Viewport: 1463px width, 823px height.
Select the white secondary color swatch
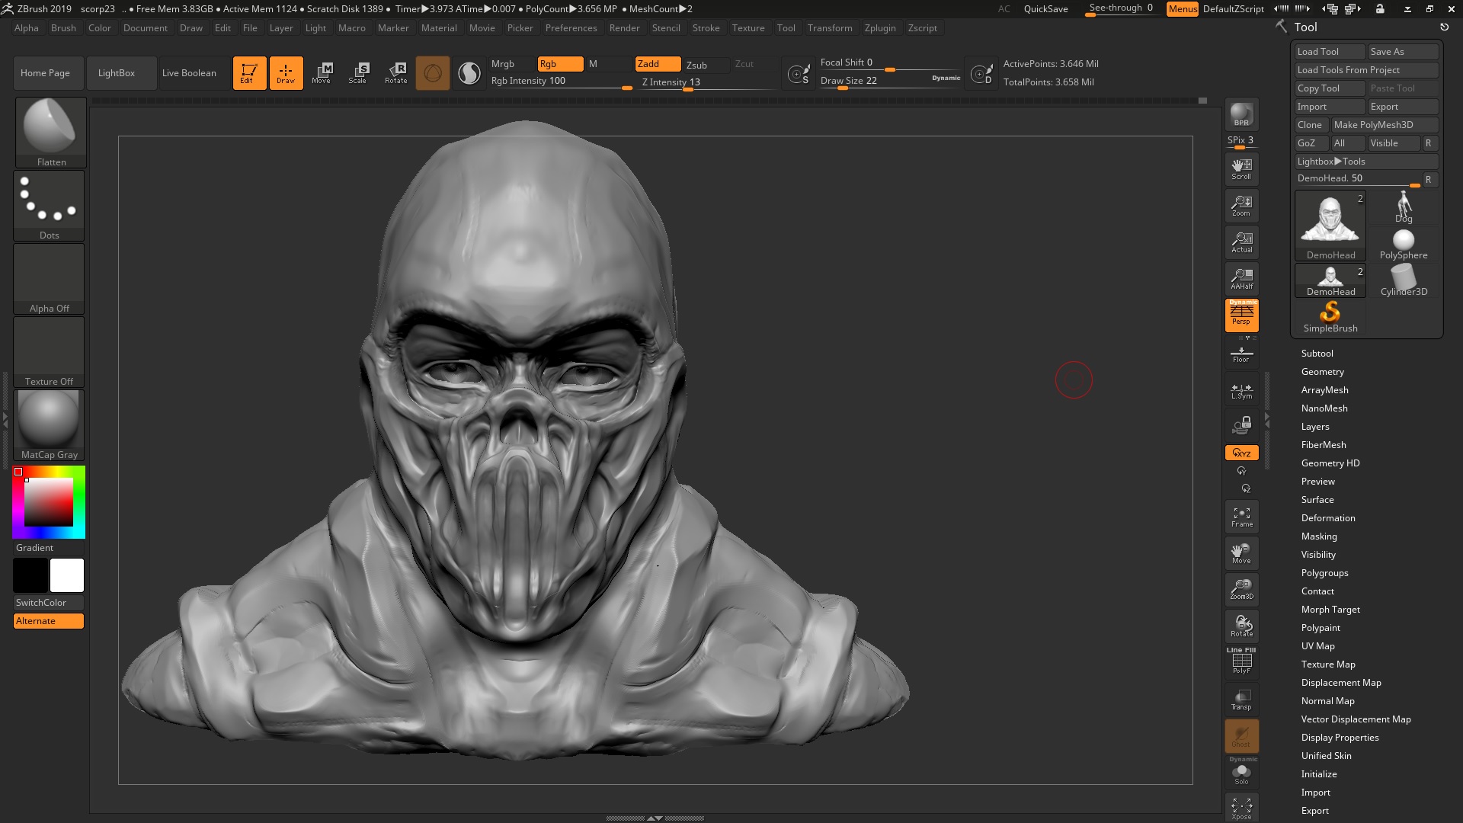(67, 575)
